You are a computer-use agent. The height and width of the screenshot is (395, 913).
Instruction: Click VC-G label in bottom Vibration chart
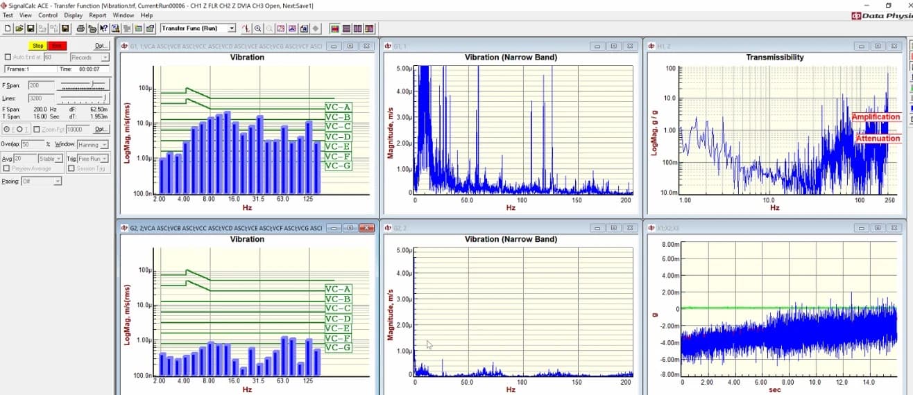click(338, 347)
